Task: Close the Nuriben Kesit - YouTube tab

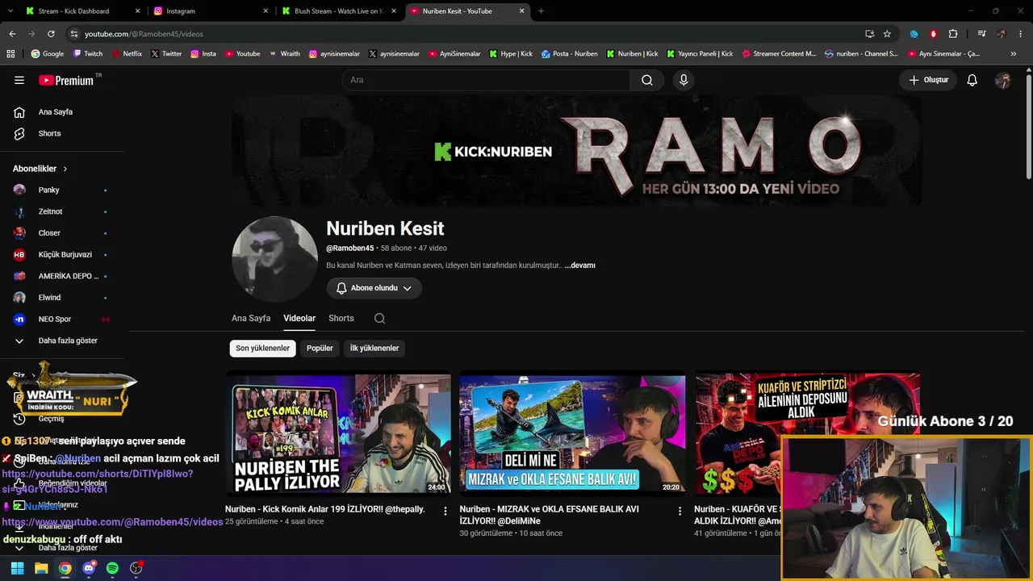Action: 521,11
